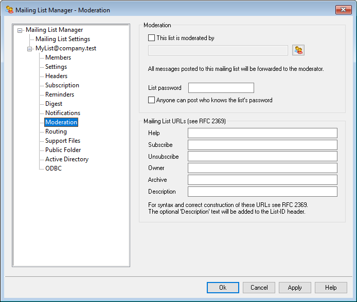The width and height of the screenshot is (357, 302).
Task: Click the List password input field
Action: pos(221,88)
